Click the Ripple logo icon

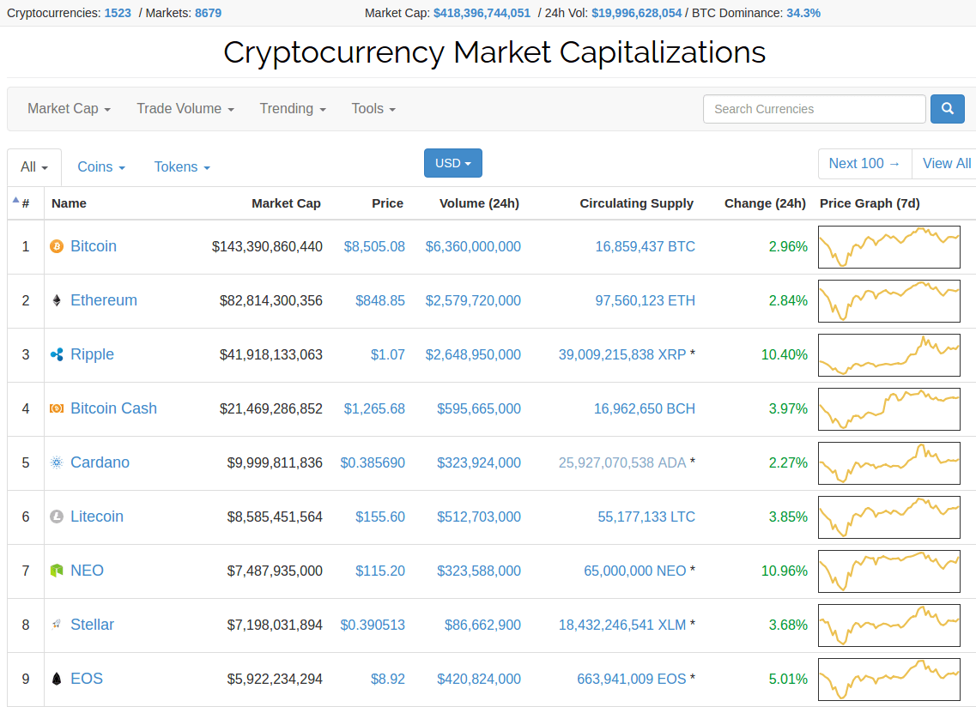57,355
